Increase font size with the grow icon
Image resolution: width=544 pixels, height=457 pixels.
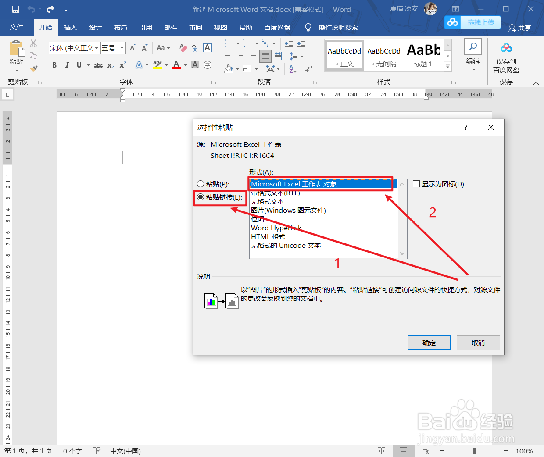(x=132, y=48)
